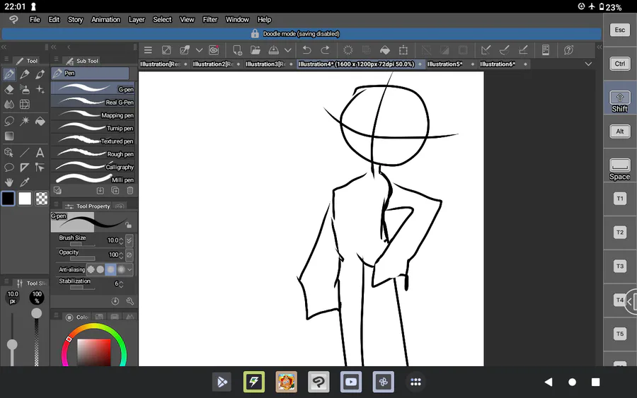Screen dimensions: 637x398
Task: Switch to the Illustration6* tab
Action: click(498, 64)
